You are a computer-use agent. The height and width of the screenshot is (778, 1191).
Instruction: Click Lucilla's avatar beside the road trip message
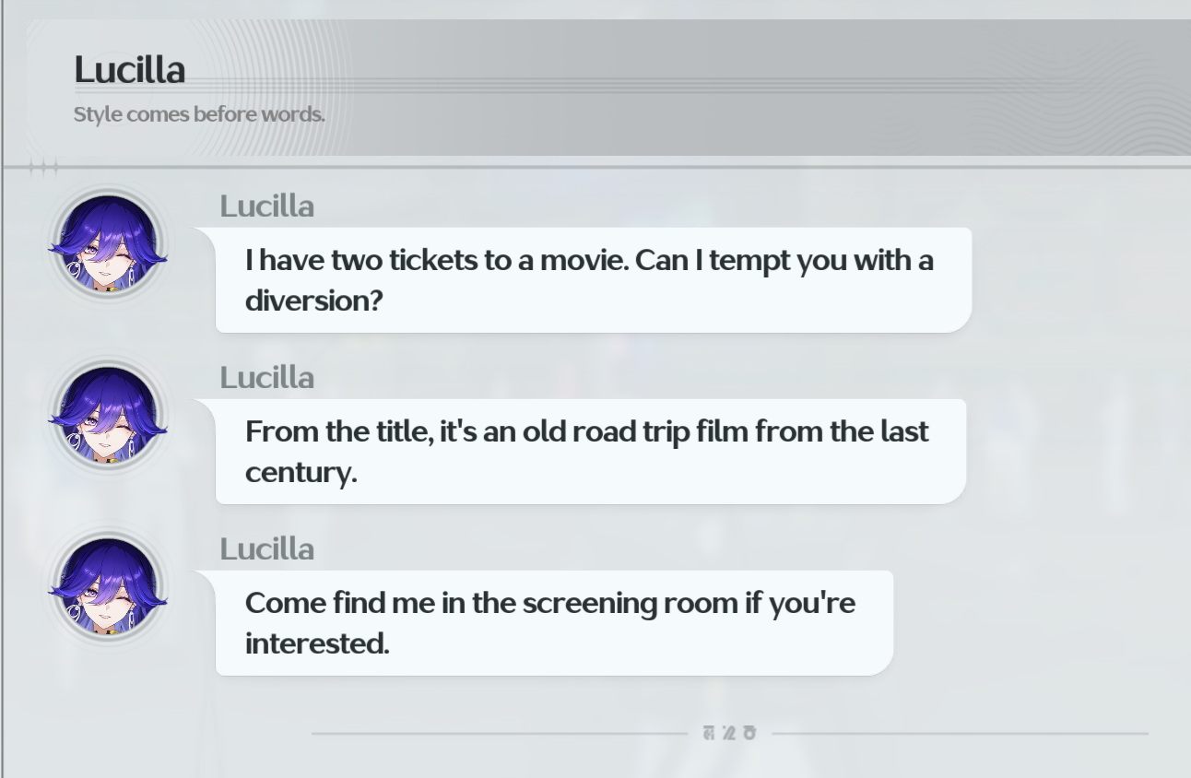(x=108, y=416)
